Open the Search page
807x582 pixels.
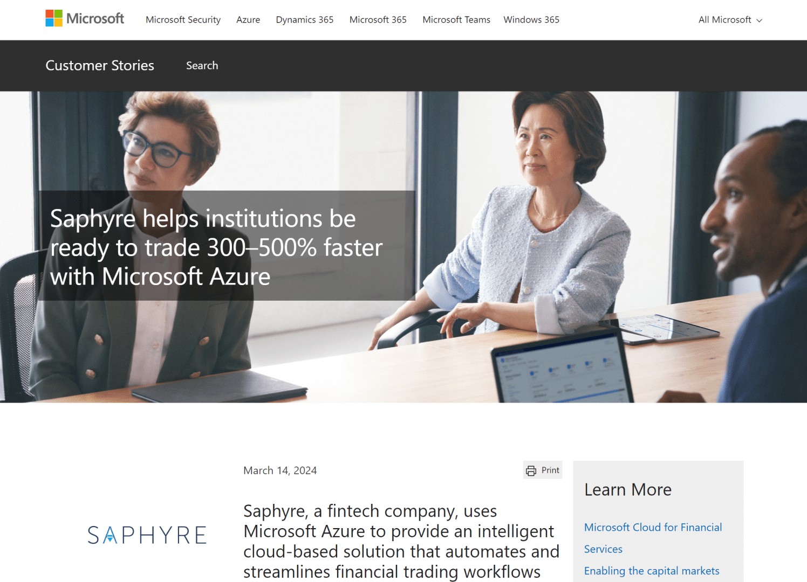[x=202, y=65]
